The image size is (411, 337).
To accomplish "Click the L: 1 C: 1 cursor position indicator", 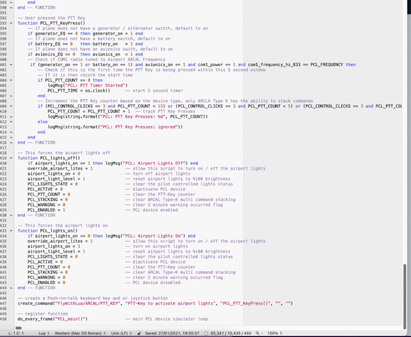I will pos(16,333).
